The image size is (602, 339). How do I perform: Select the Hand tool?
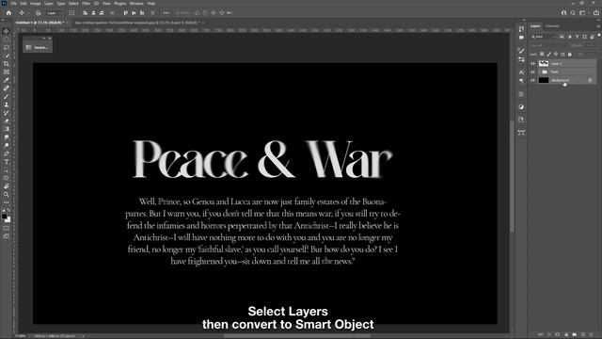pos(7,186)
